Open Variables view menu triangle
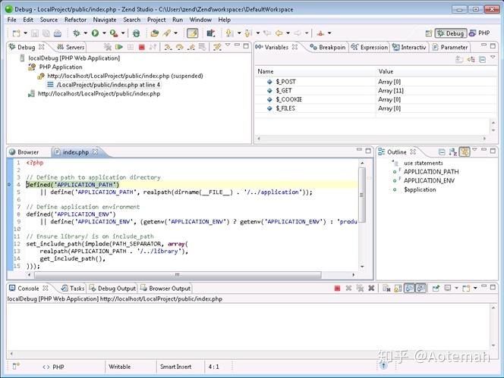The width and height of the screenshot is (504, 378). pos(493,57)
